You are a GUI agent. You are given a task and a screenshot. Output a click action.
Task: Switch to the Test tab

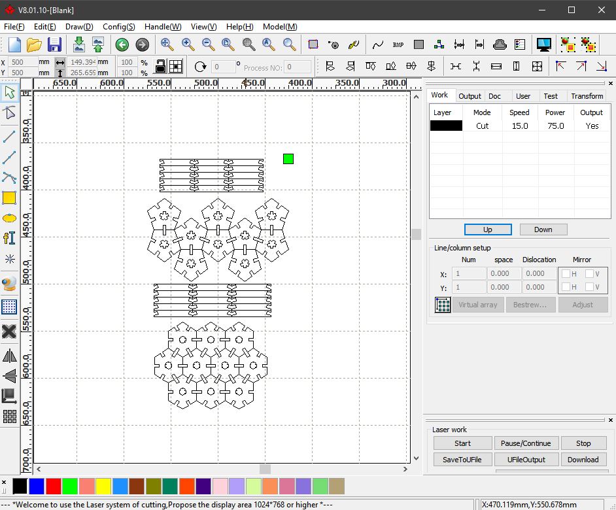click(x=551, y=96)
